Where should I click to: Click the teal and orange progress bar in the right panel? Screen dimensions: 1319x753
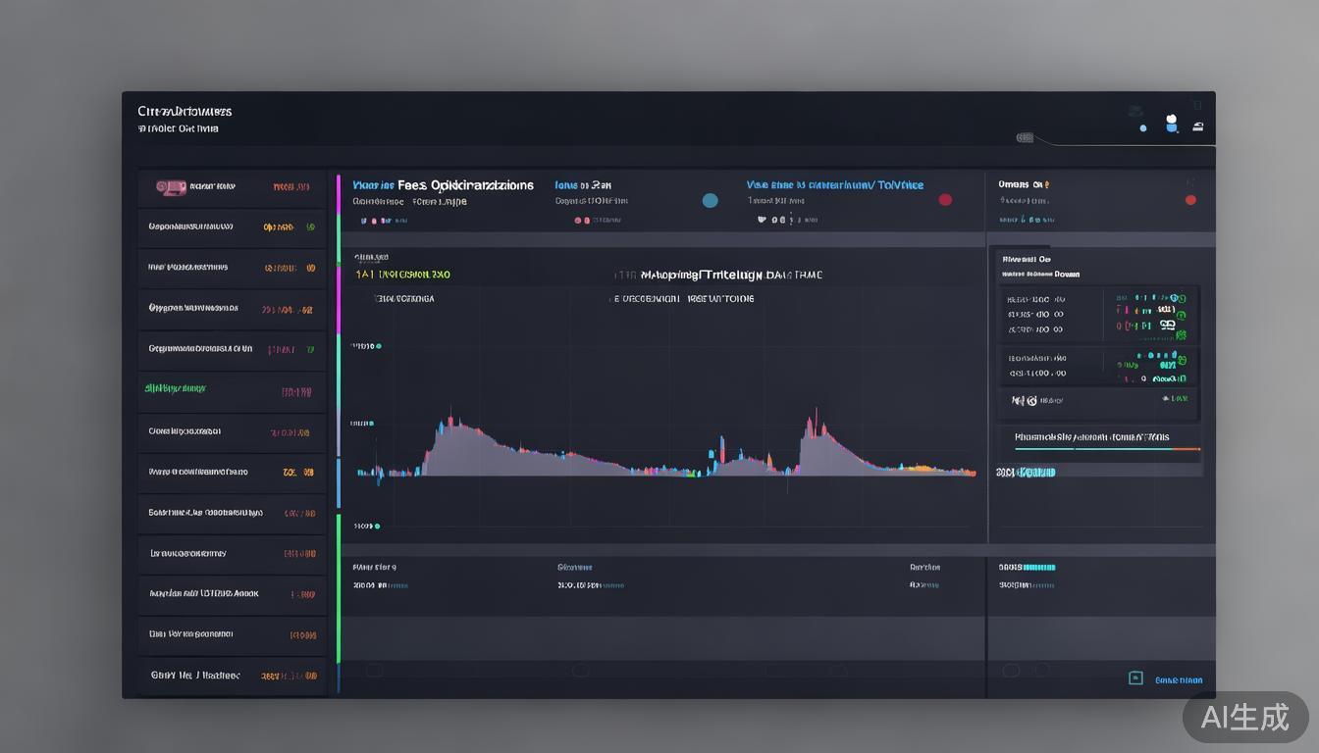click(1107, 449)
